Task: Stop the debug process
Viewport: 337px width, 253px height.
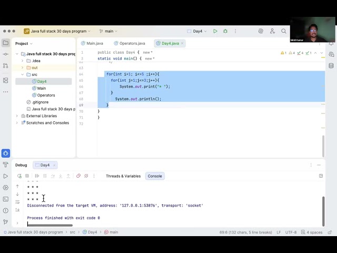Action: 27,176
